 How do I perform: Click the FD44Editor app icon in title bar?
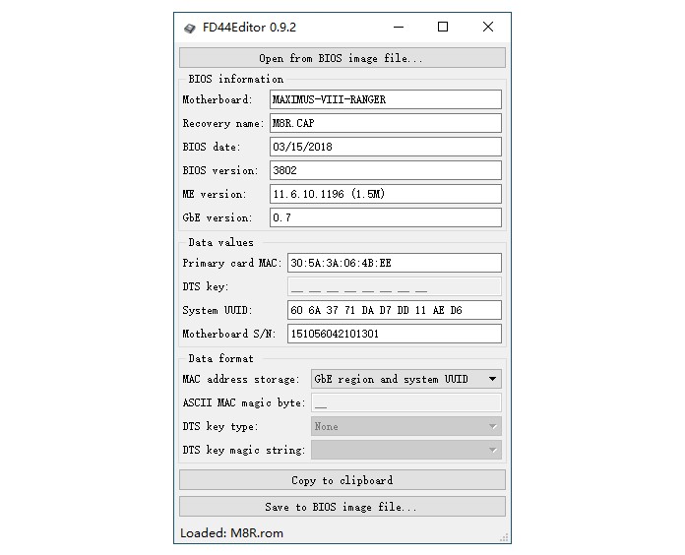click(x=188, y=28)
